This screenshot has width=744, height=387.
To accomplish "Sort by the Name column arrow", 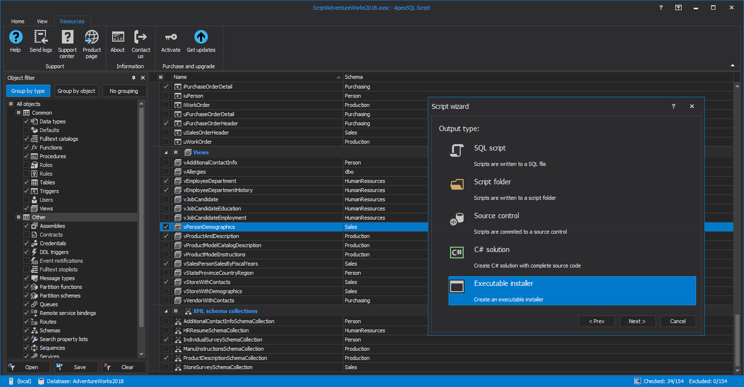I will tap(338, 77).
